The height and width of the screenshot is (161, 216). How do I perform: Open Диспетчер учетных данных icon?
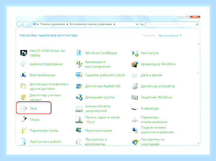coord(23,97)
